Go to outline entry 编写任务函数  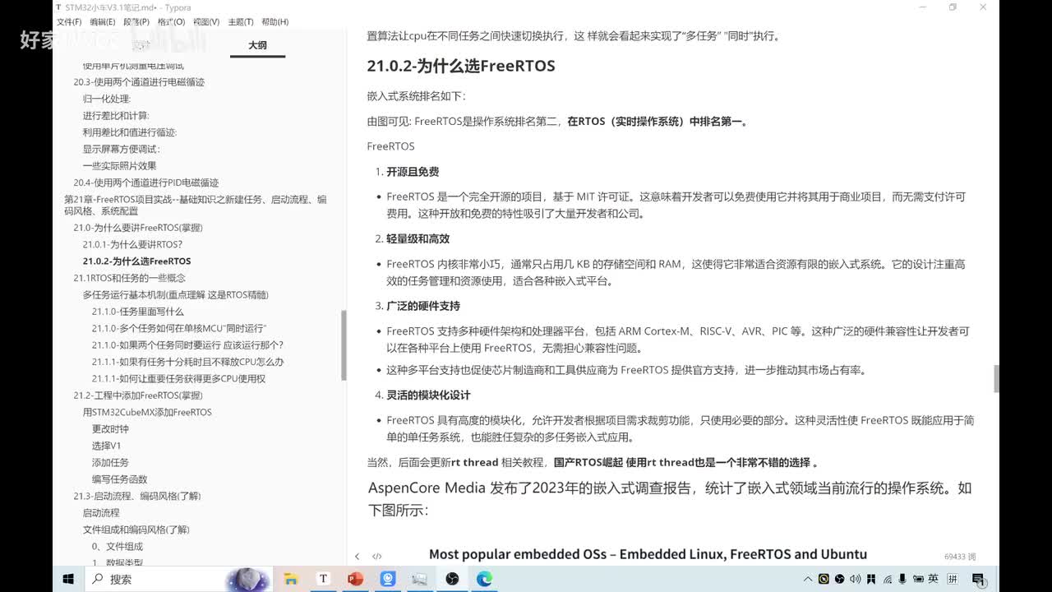119,479
